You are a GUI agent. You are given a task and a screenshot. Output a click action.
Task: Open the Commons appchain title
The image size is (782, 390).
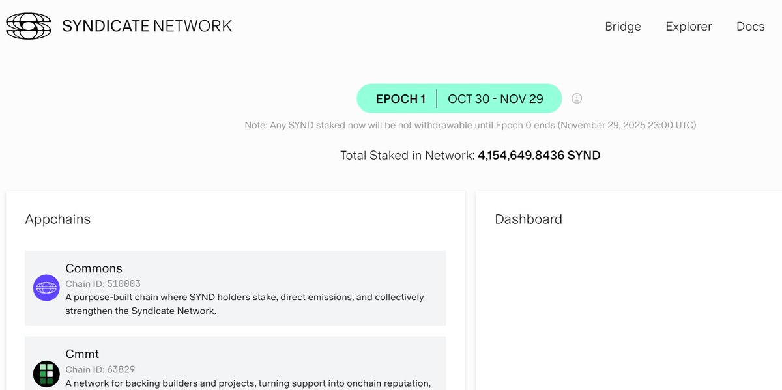[94, 268]
